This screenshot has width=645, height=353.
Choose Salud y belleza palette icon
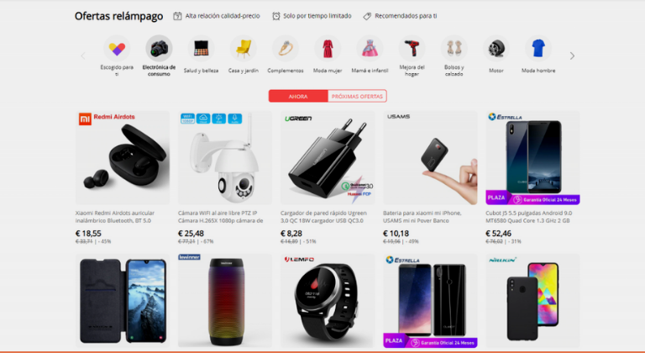[202, 49]
